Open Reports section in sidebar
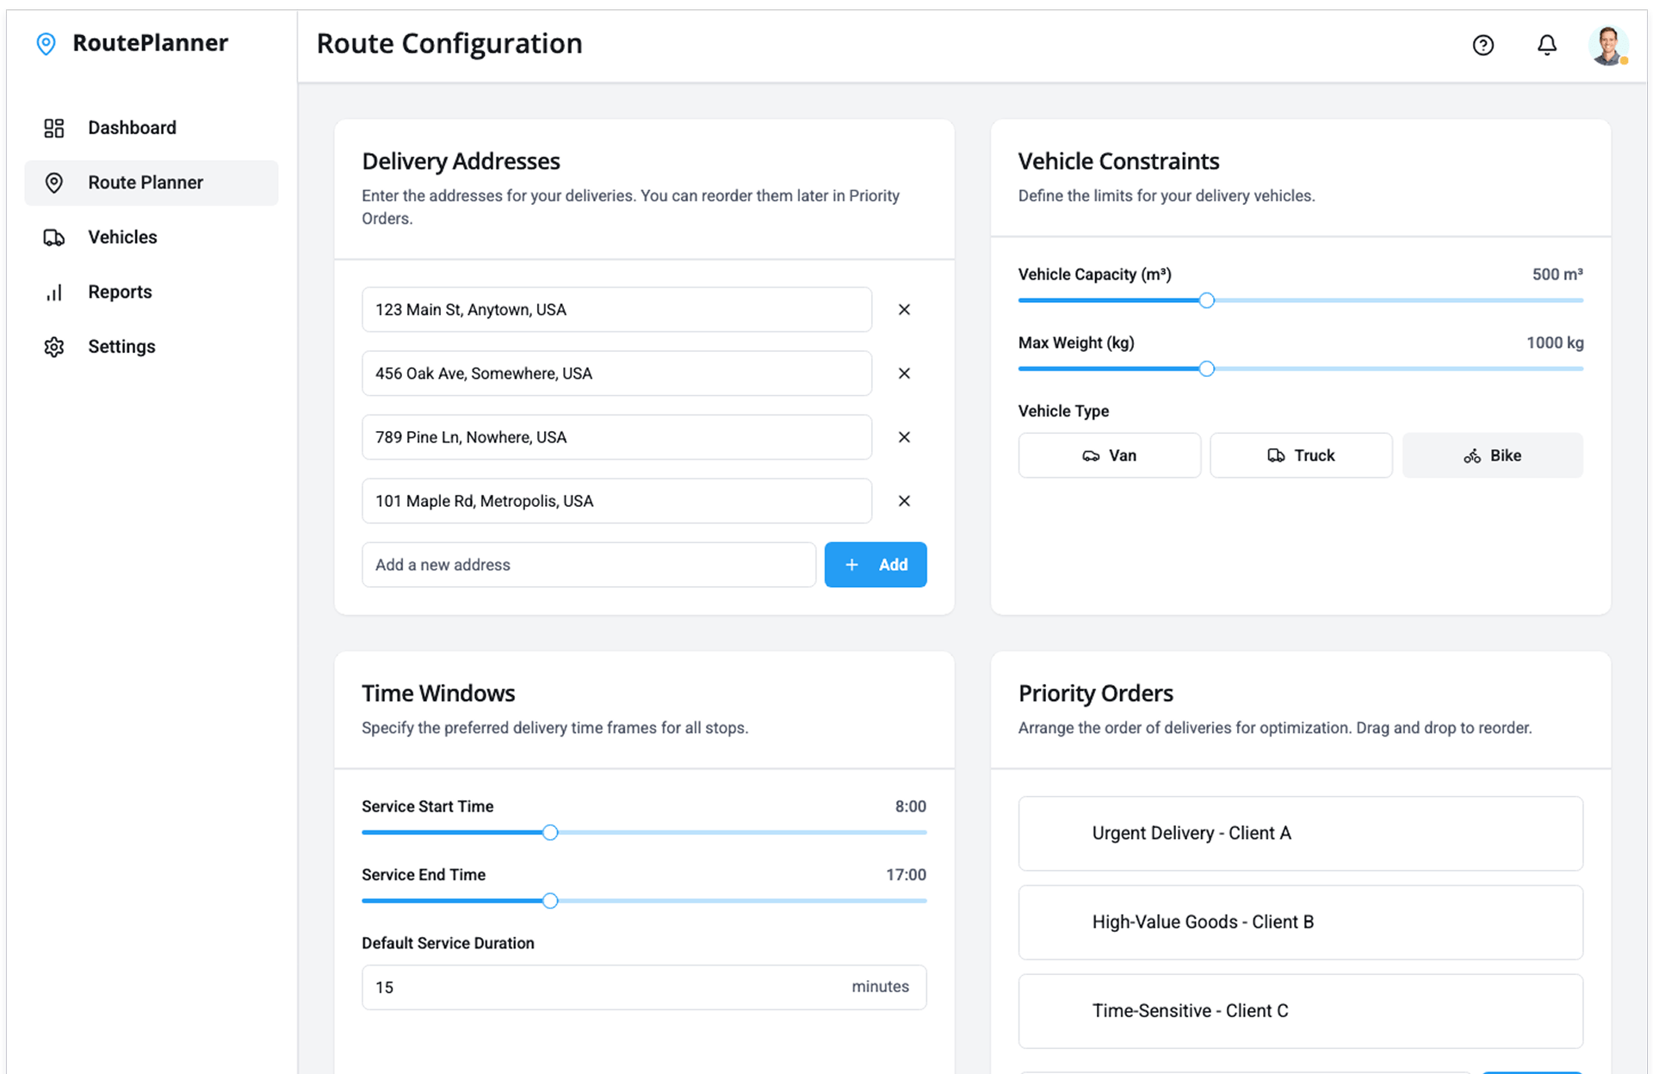The height and width of the screenshot is (1074, 1653). tap(120, 292)
